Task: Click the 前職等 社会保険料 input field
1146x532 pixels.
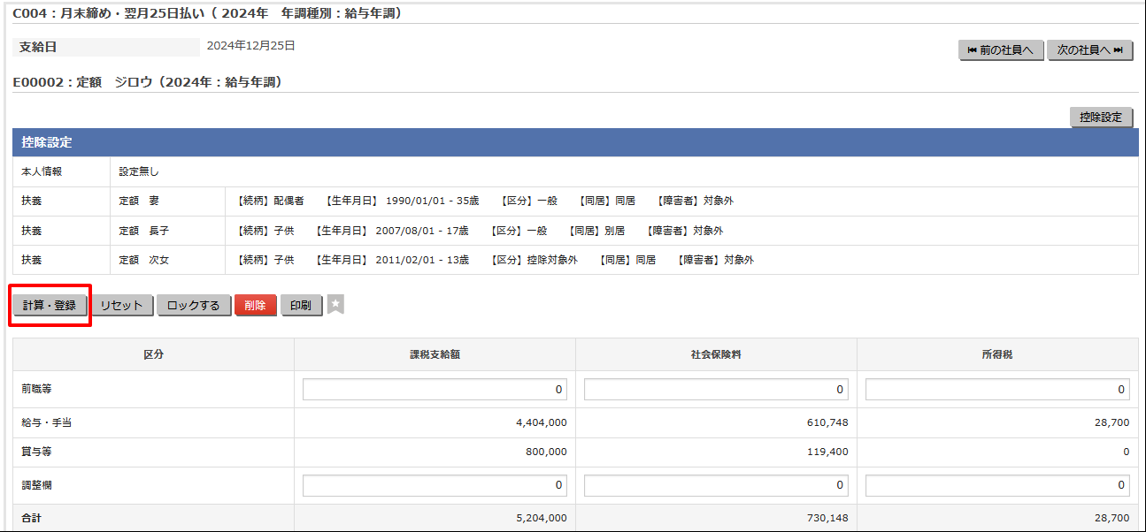Action: [714, 388]
